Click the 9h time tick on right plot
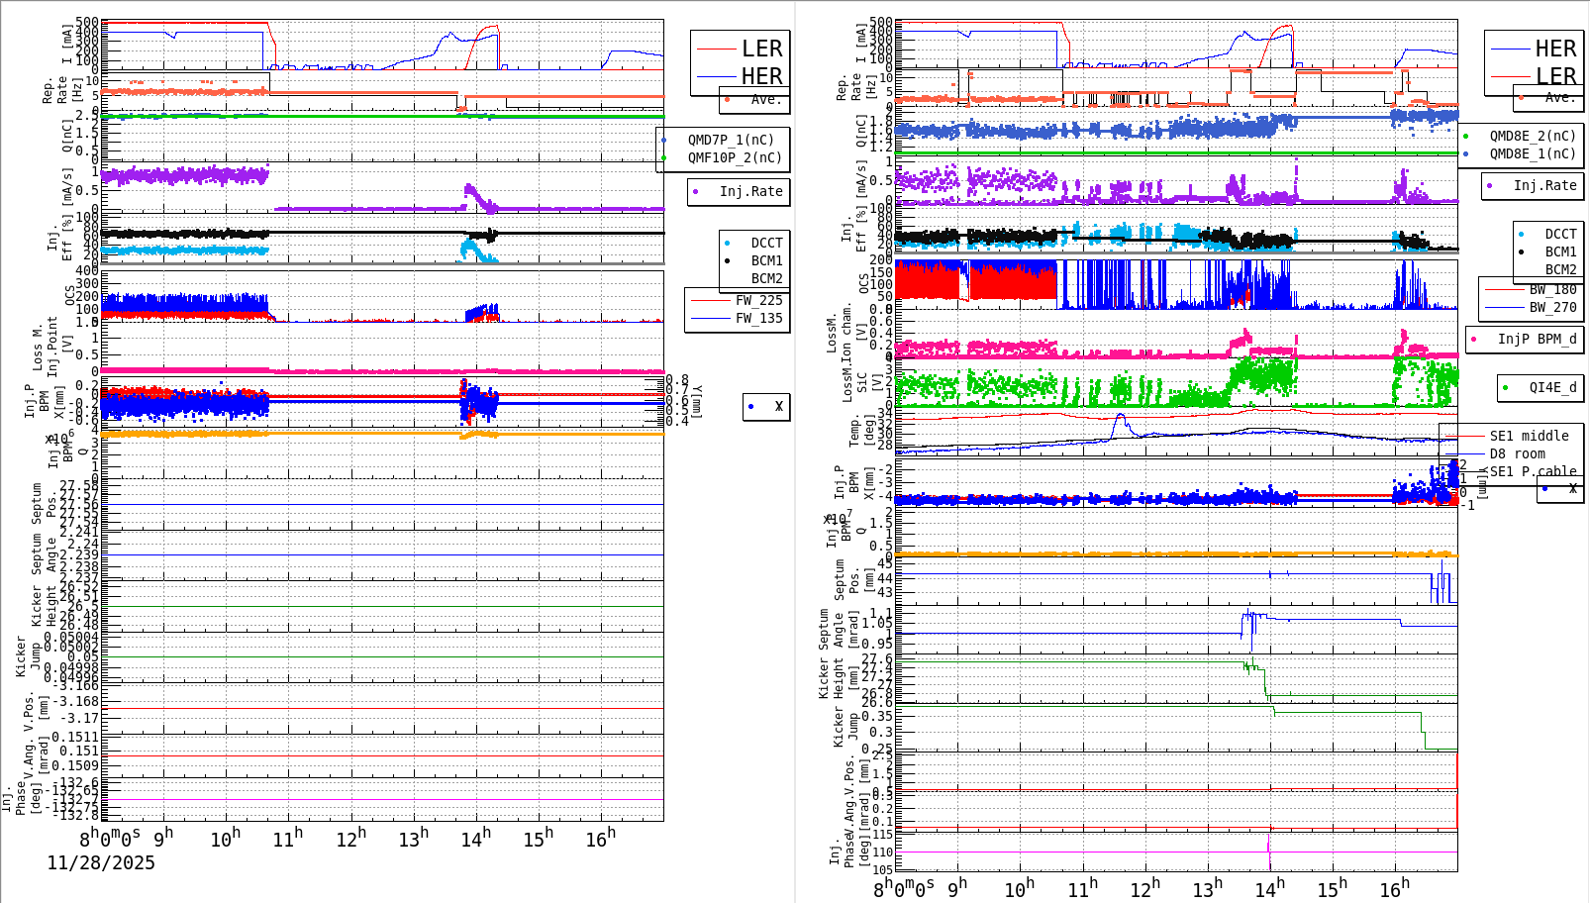This screenshot has height=903, width=1590. pos(957,887)
